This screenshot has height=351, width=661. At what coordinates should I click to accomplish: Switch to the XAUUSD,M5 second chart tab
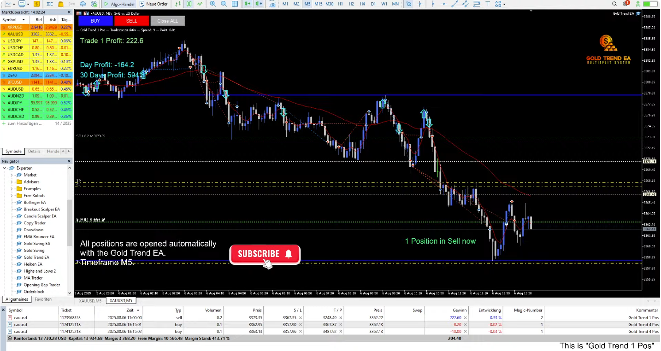point(120,301)
